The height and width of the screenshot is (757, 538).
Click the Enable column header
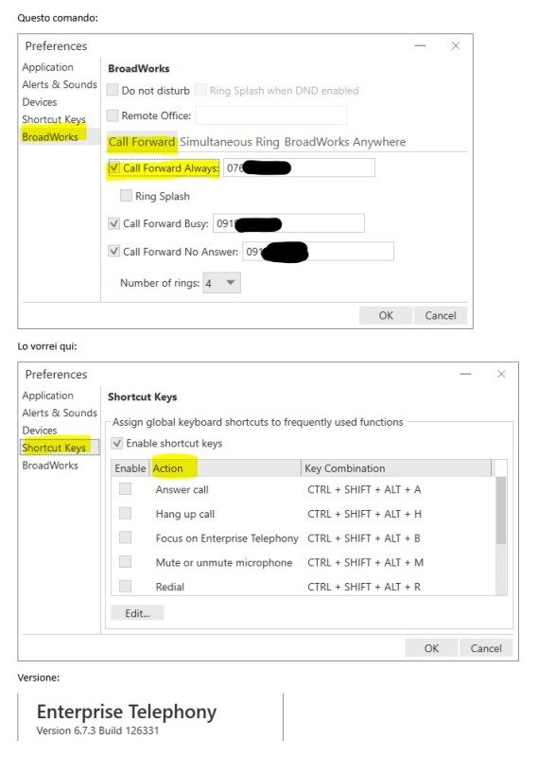pos(130,468)
